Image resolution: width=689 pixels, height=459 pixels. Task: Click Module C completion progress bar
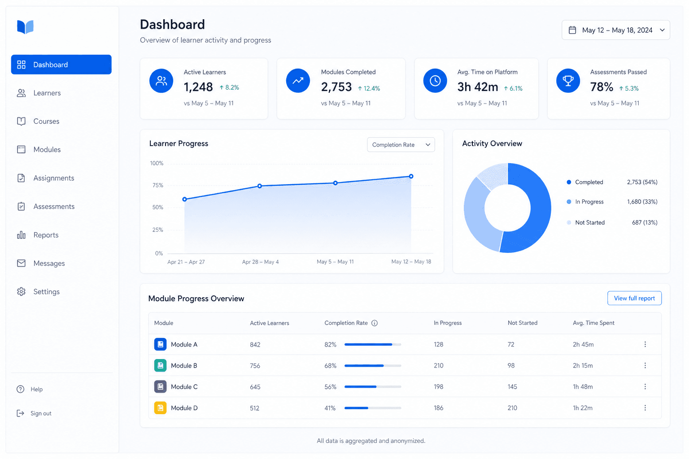click(373, 386)
